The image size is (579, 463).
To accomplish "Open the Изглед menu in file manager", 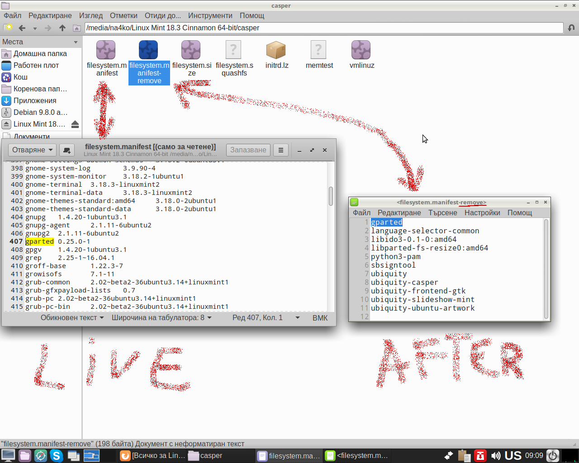I will click(91, 15).
